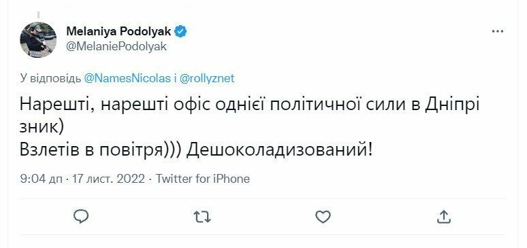Visit the @NamesNicolas mention link

pyautogui.click(x=127, y=78)
